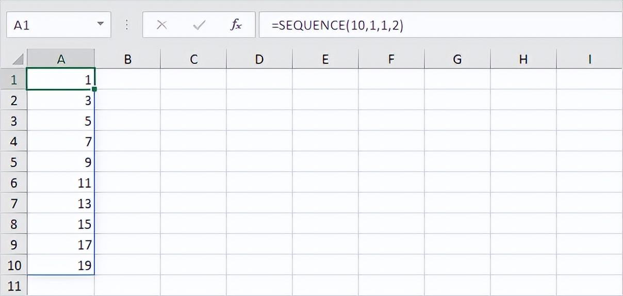The width and height of the screenshot is (623, 296).
Task: Click the Enter checkmark formula icon
Action: coord(199,25)
